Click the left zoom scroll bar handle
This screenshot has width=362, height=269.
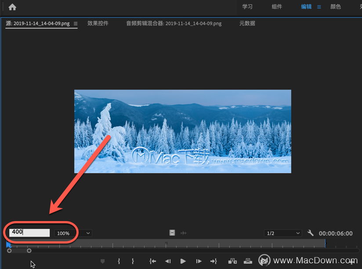click(9, 251)
